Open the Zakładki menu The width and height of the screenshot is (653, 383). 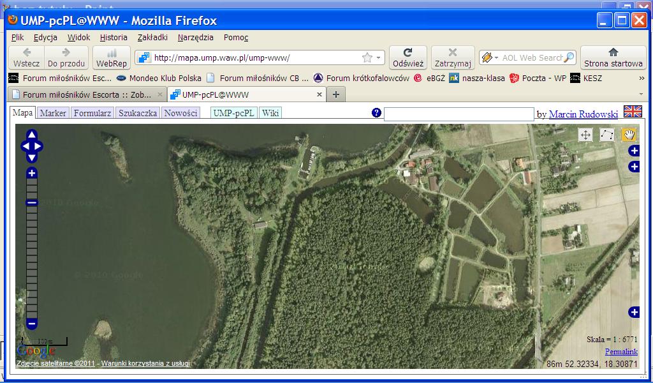[152, 38]
